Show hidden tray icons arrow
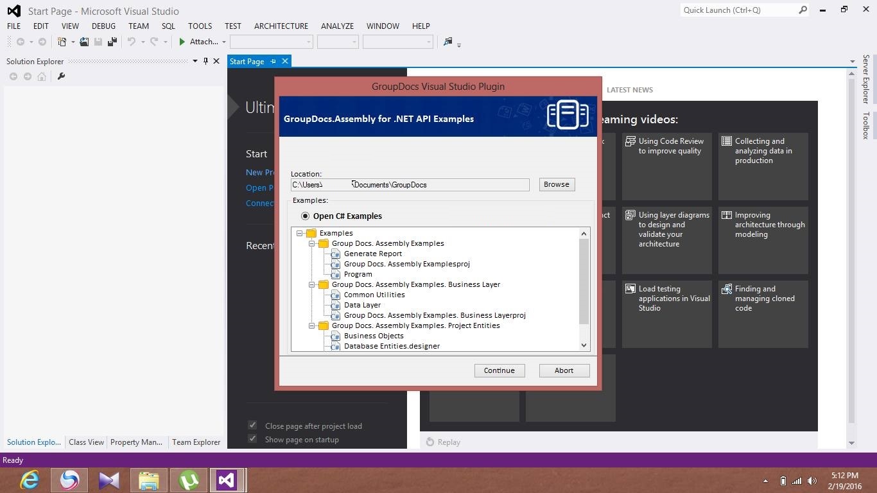Viewport: 877px width, 493px height. click(x=765, y=481)
